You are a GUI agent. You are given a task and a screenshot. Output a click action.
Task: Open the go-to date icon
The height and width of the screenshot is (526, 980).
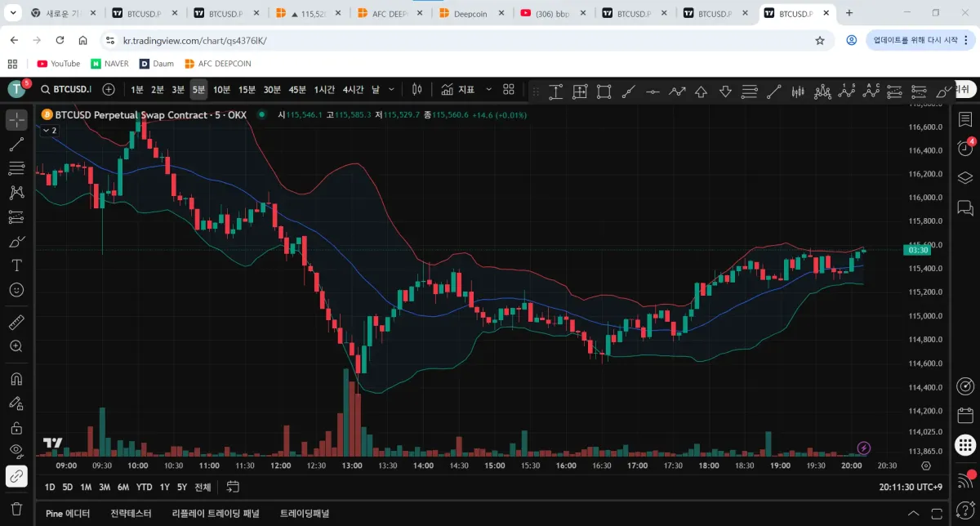tap(233, 487)
